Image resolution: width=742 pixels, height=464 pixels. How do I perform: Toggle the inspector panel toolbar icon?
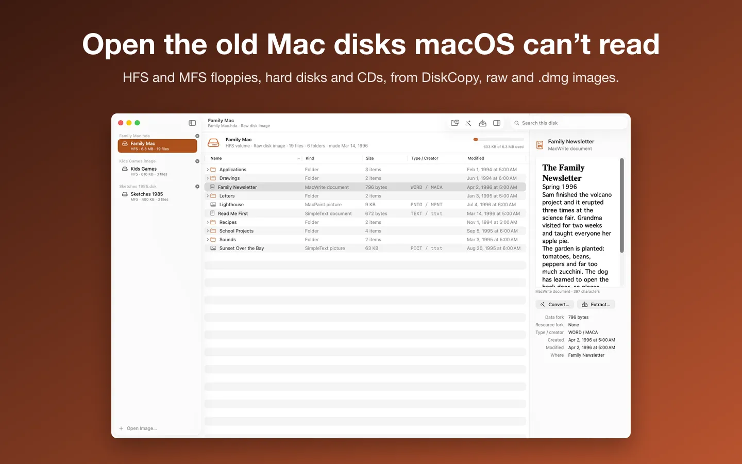tap(497, 123)
